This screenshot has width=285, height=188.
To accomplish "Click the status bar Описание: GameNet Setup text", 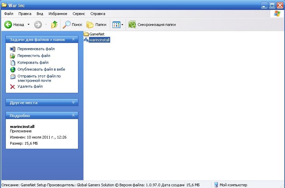I will 93,185.
